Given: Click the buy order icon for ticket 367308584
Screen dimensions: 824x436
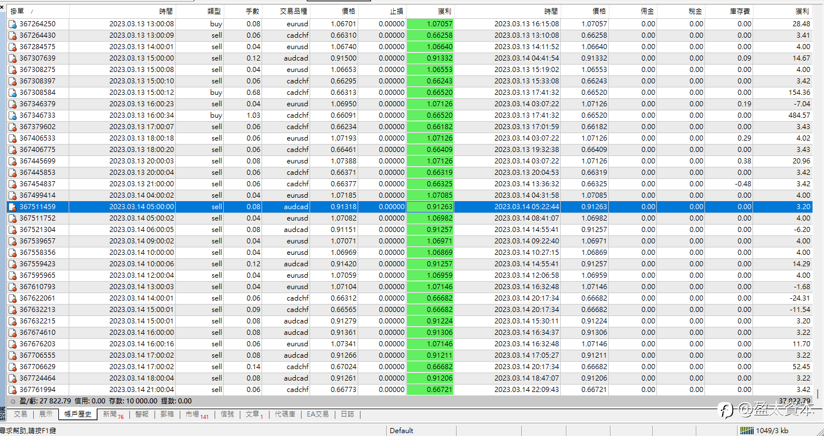Looking at the screenshot, I should [x=13, y=93].
